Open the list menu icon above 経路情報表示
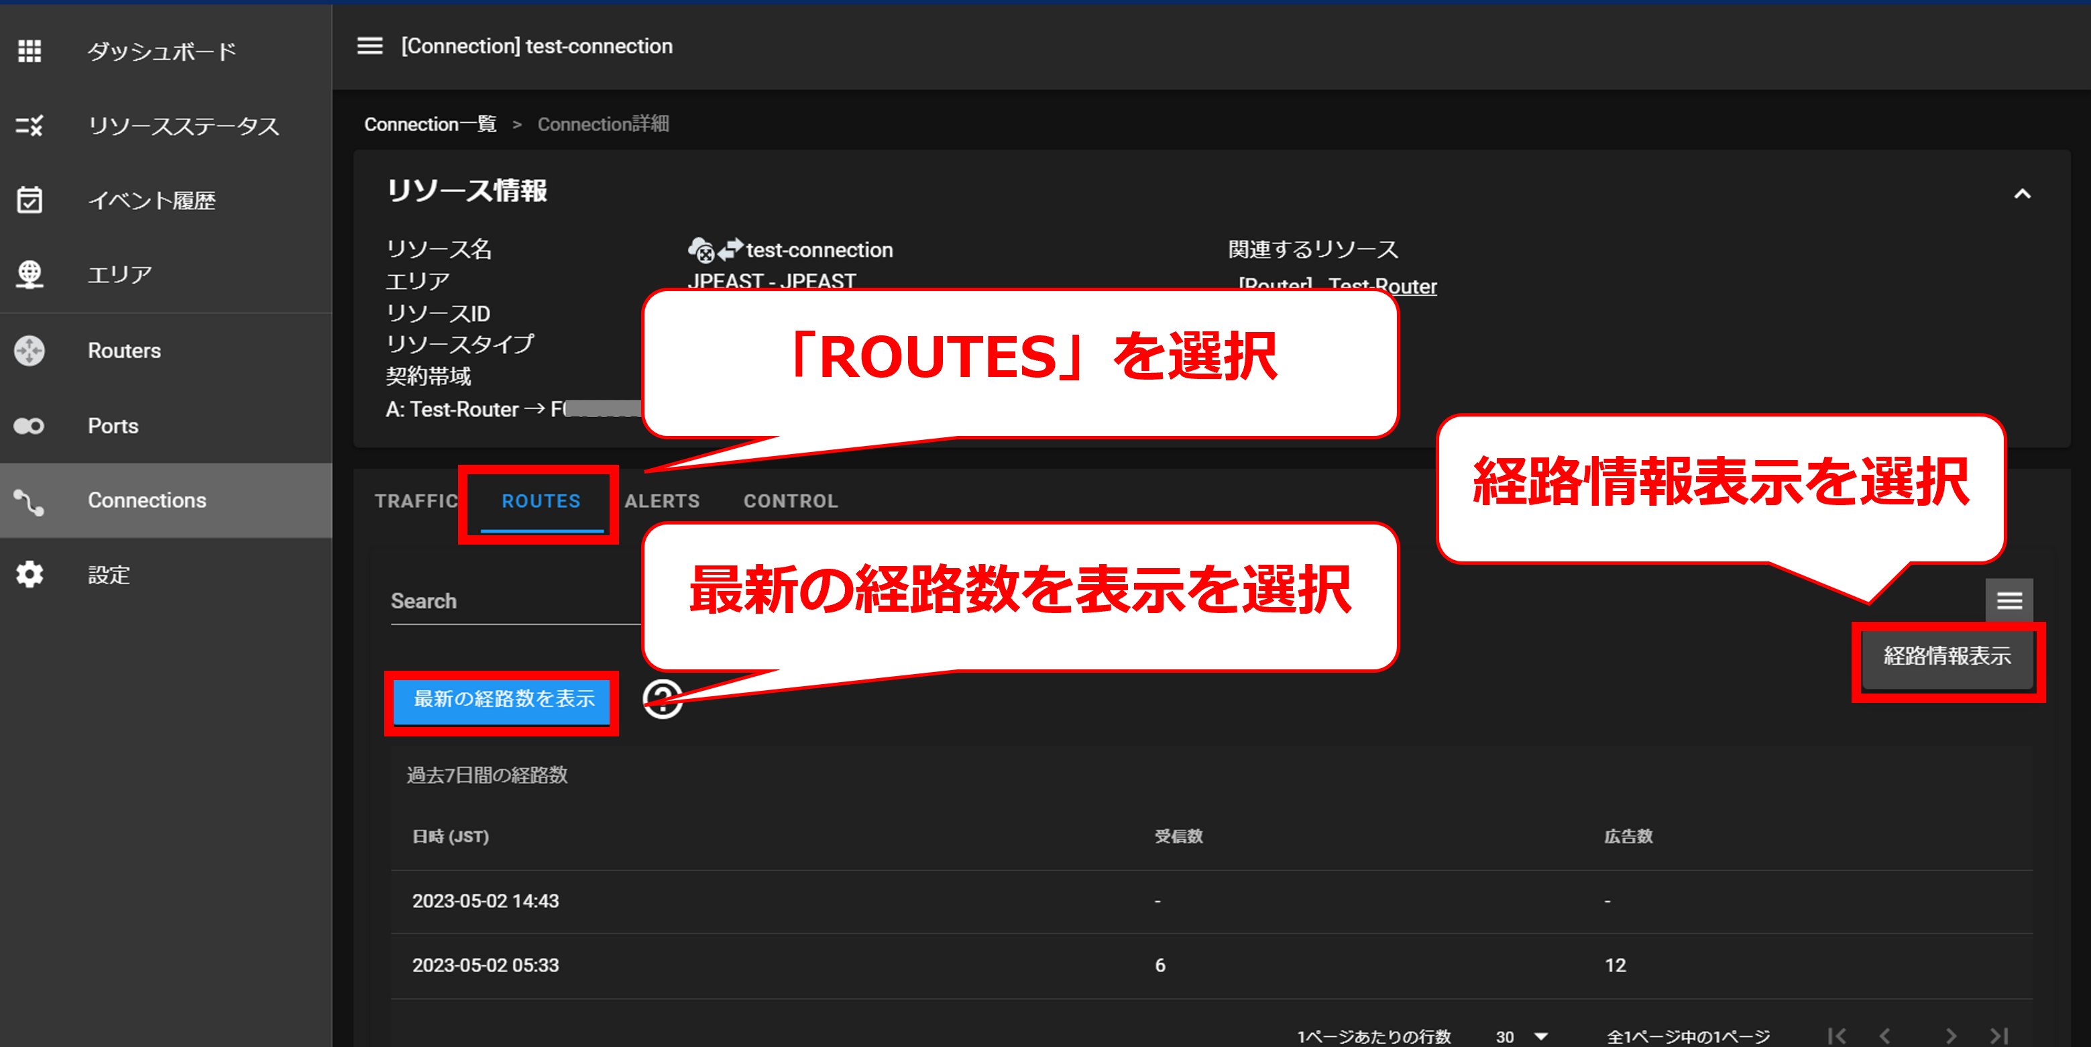This screenshot has width=2091, height=1047. 2009,600
